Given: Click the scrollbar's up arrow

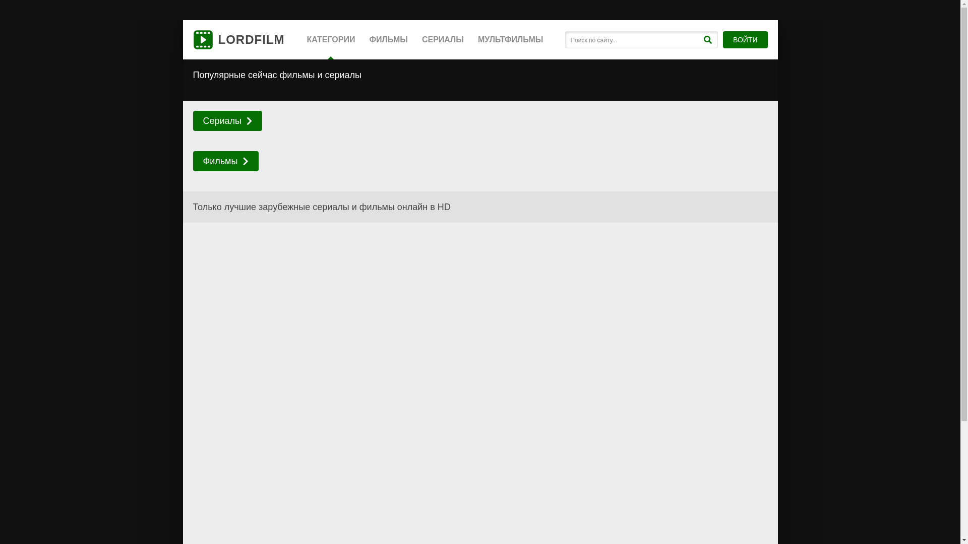Looking at the screenshot, I should click(x=964, y=4).
